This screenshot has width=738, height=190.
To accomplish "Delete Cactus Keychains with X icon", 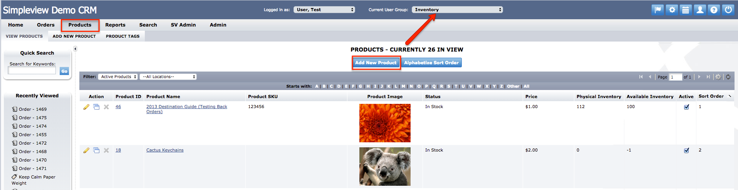I will 106,150.
